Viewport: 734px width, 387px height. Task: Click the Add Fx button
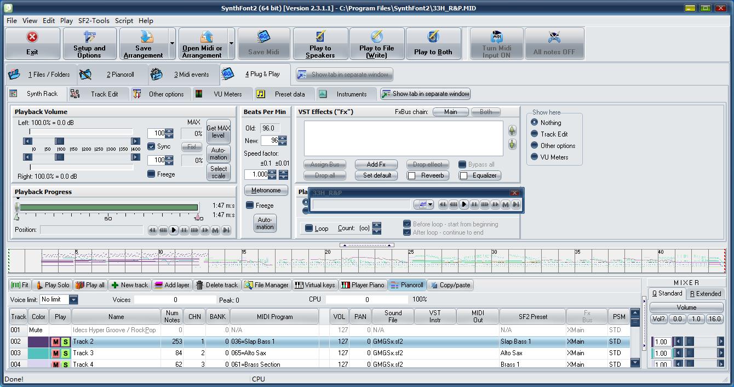[x=376, y=164]
